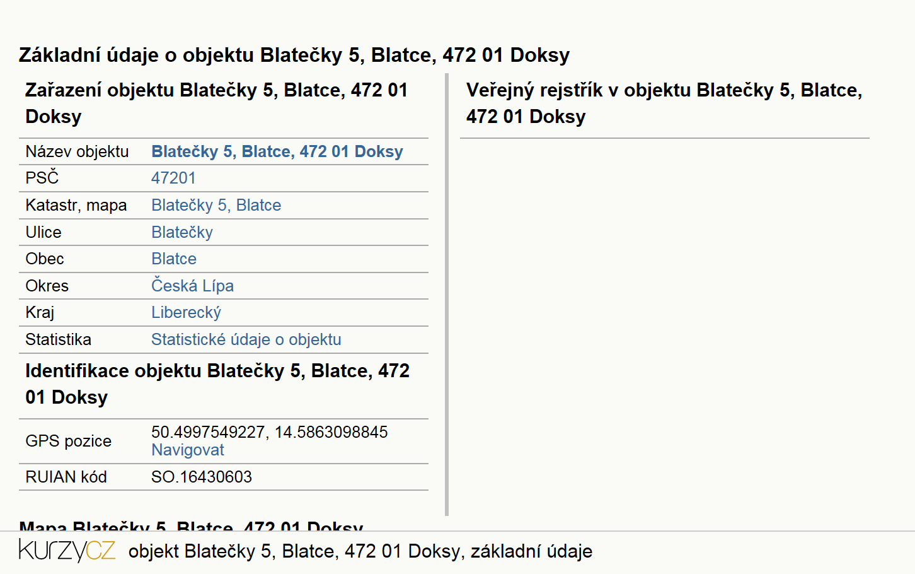Open the Blatečky 5, Blatce, 472 01 Doksy link

click(x=277, y=151)
